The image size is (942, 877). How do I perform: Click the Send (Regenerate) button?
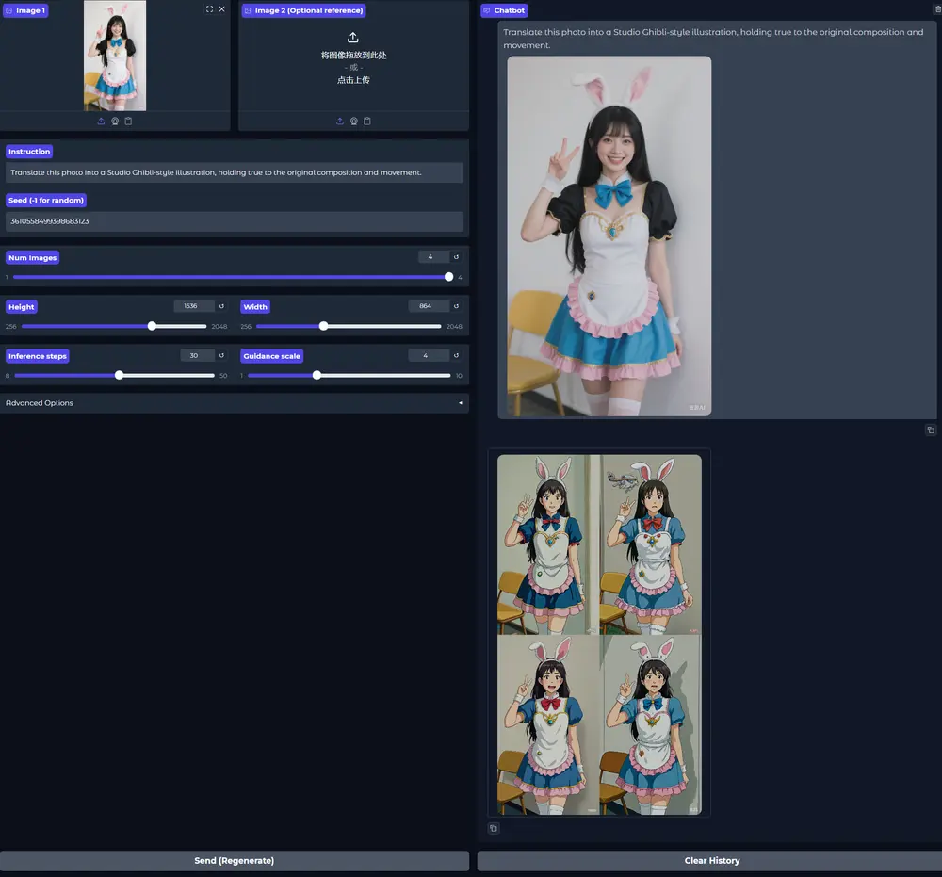tap(234, 861)
